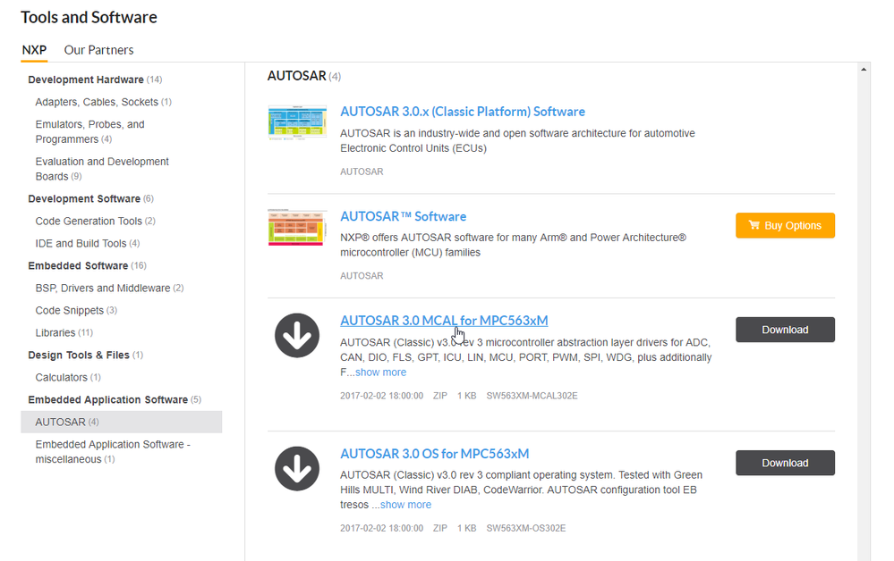Expand MCAL description with show more
Image resolution: width=894 pixels, height=561 pixels.
pyautogui.click(x=381, y=373)
